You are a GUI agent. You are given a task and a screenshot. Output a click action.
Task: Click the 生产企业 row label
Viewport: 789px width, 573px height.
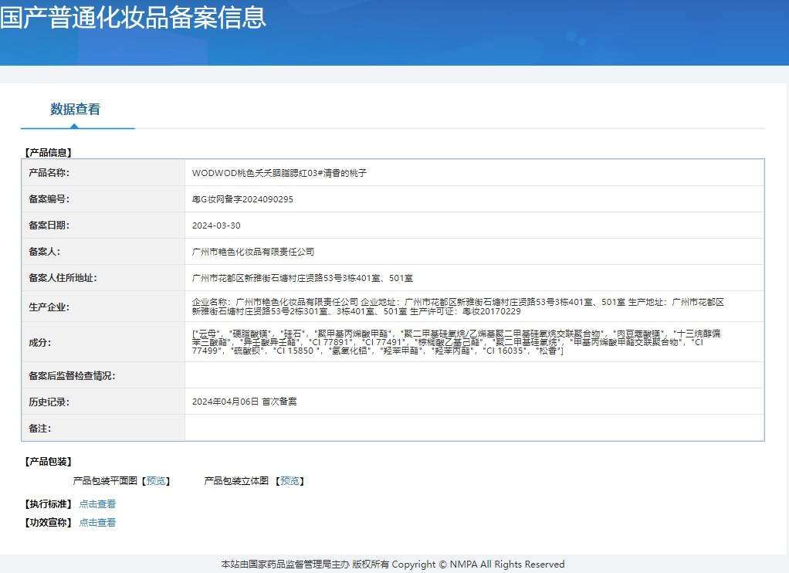[49, 307]
